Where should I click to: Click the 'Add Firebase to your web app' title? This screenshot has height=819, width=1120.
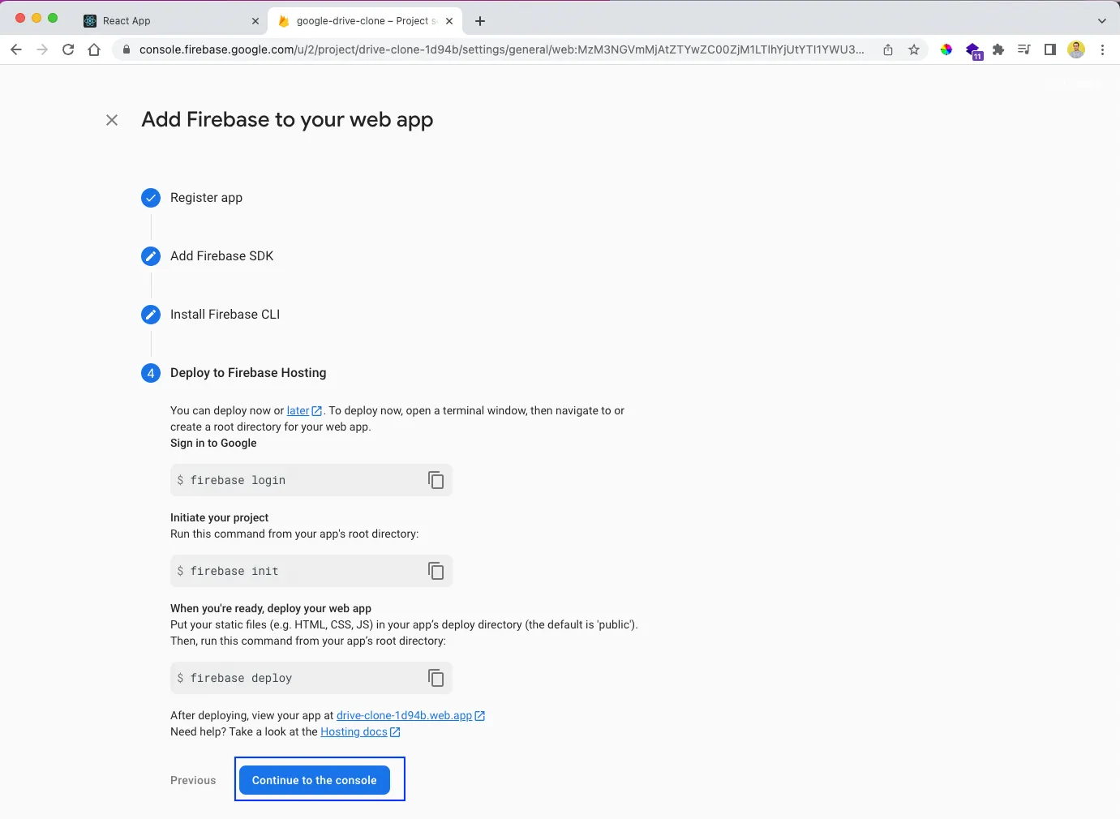(287, 120)
